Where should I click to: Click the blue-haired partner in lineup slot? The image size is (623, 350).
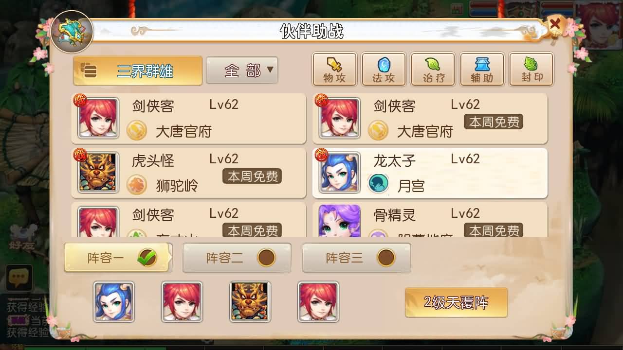click(x=114, y=301)
